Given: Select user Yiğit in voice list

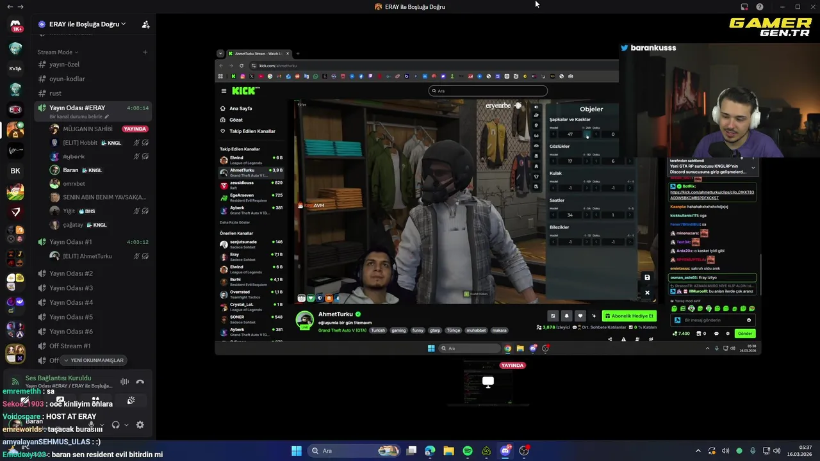Looking at the screenshot, I should 99,211.
